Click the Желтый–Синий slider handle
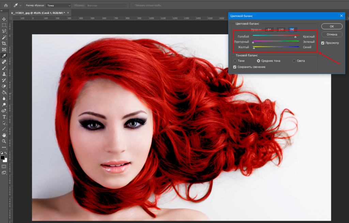The image size is (349, 223). (254, 48)
